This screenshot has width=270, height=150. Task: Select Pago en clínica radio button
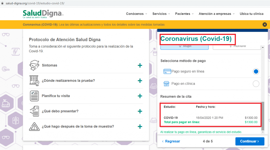click(256, 84)
